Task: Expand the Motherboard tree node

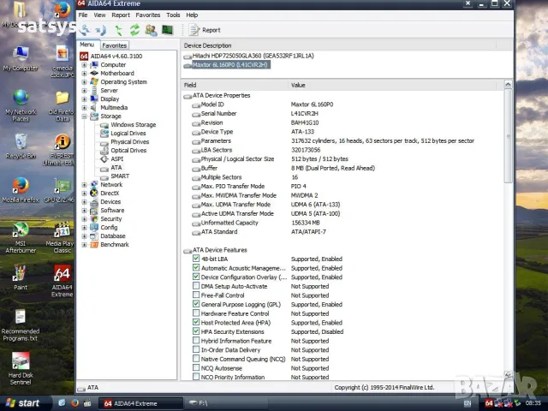Action: pos(84,74)
